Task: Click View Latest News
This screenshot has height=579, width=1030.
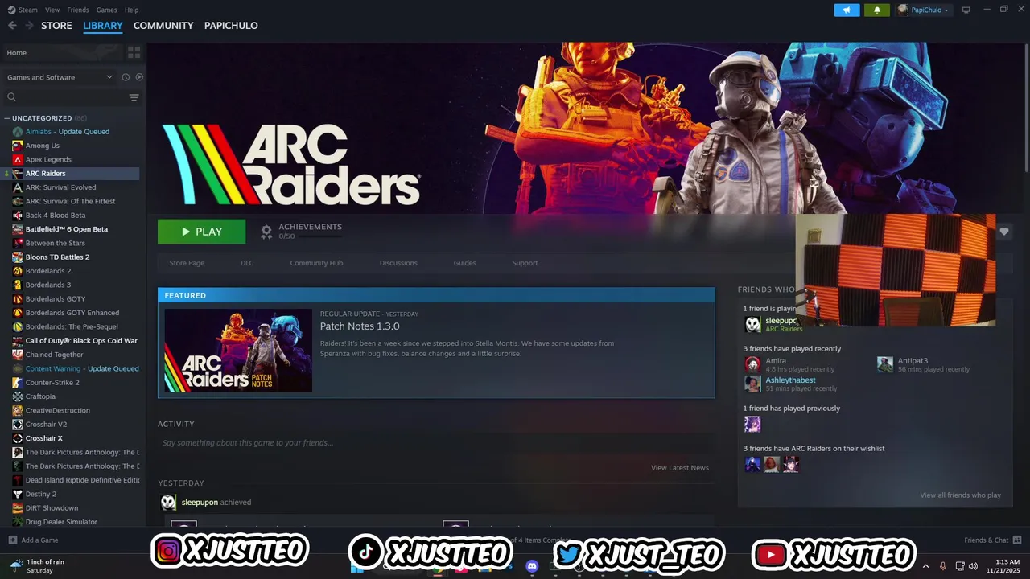Action: (x=680, y=468)
